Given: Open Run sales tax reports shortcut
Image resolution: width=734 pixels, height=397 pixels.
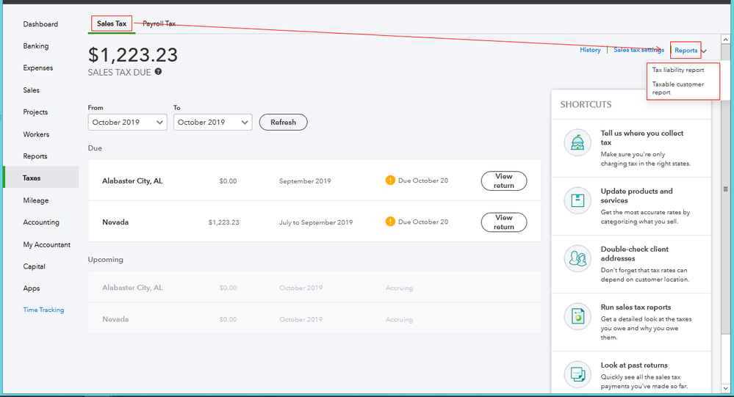Looking at the screenshot, I should [631, 322].
